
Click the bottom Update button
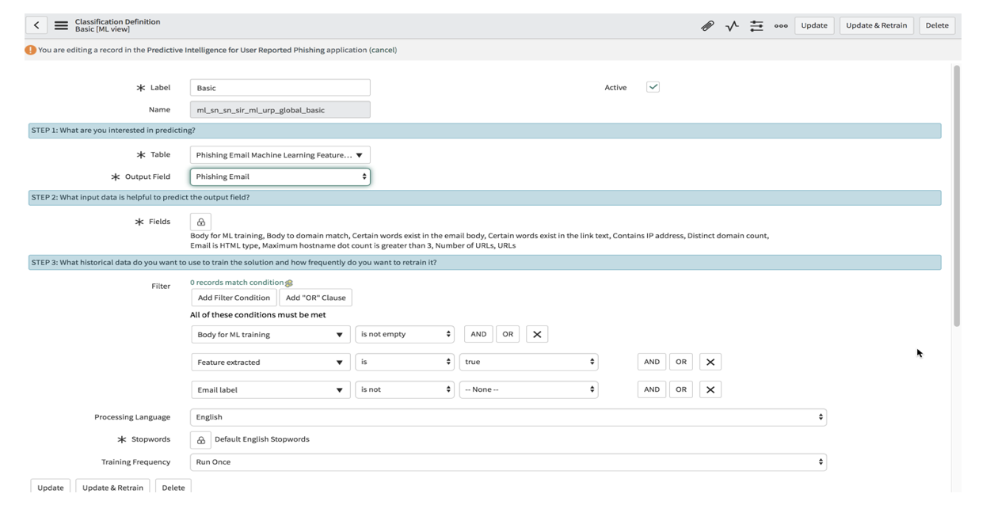tap(51, 488)
